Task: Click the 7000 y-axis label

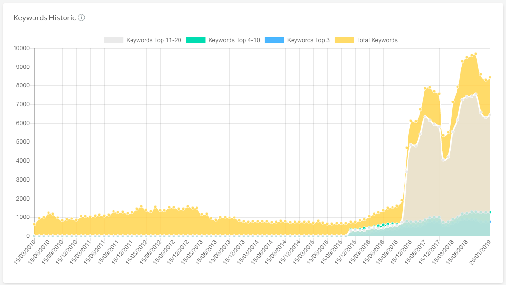Action: tap(23, 104)
